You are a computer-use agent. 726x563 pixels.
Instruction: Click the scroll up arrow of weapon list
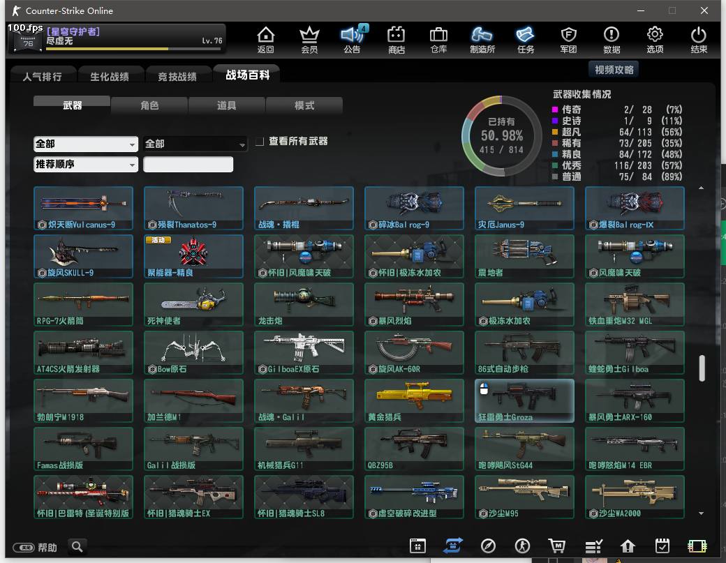point(702,188)
